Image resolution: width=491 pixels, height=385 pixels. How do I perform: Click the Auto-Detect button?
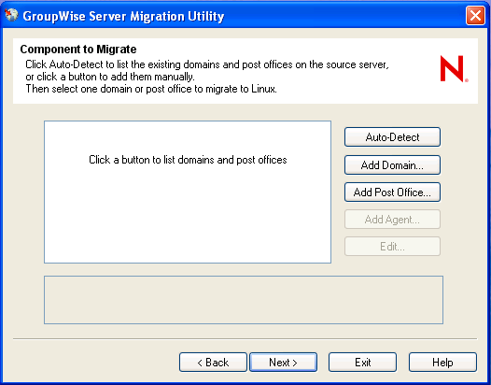tap(392, 137)
